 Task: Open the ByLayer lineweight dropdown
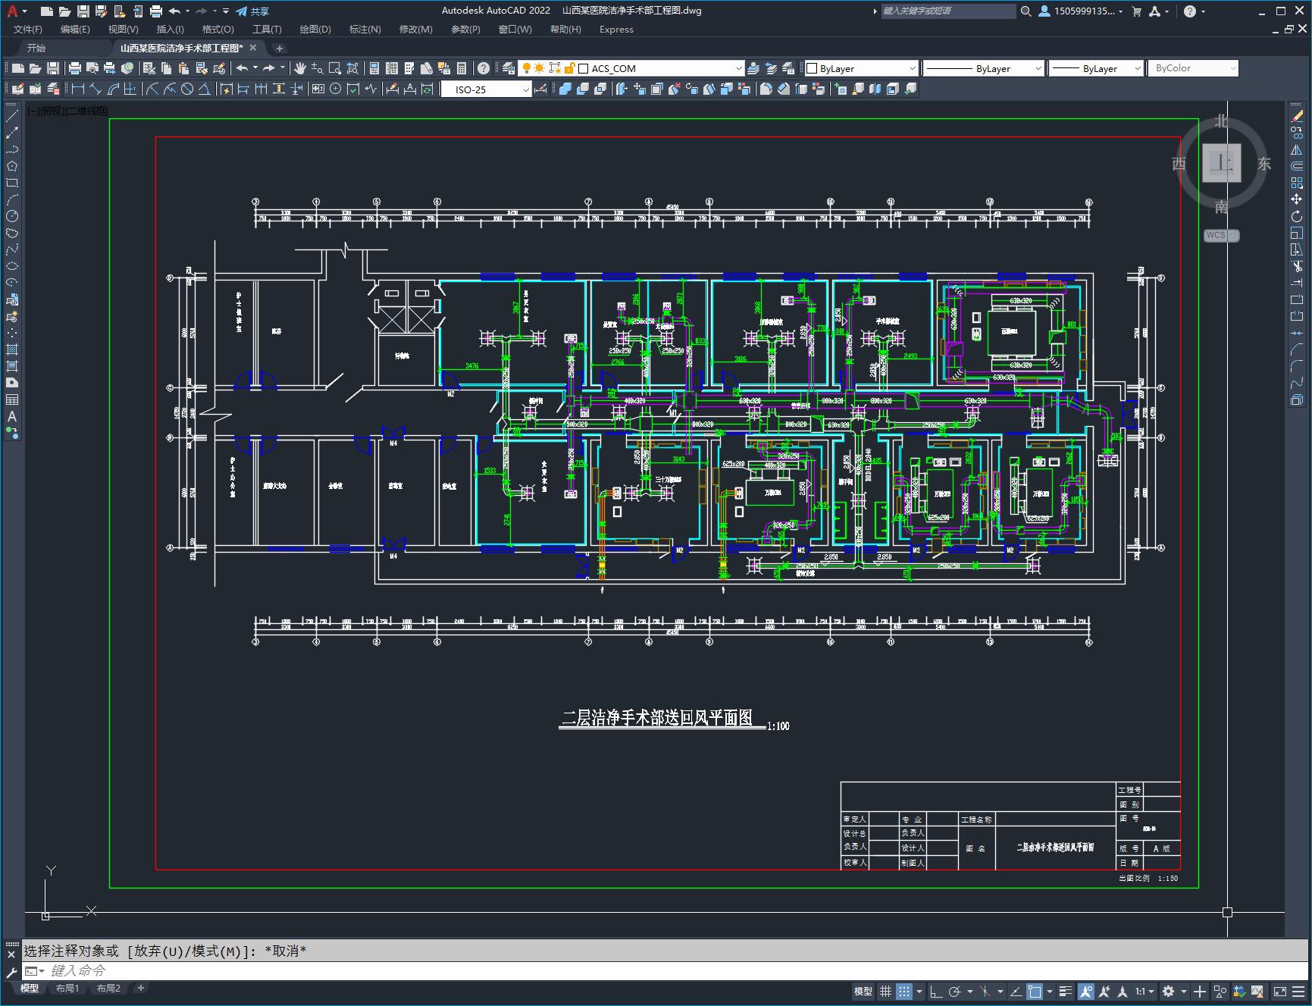click(x=1096, y=68)
